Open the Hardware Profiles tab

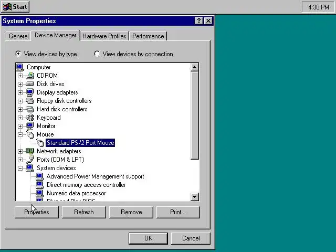(104, 36)
